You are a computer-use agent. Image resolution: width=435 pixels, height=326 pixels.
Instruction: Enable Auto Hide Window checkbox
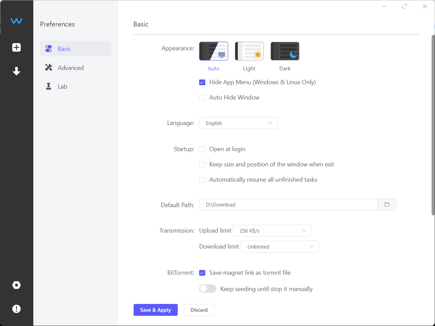[202, 97]
